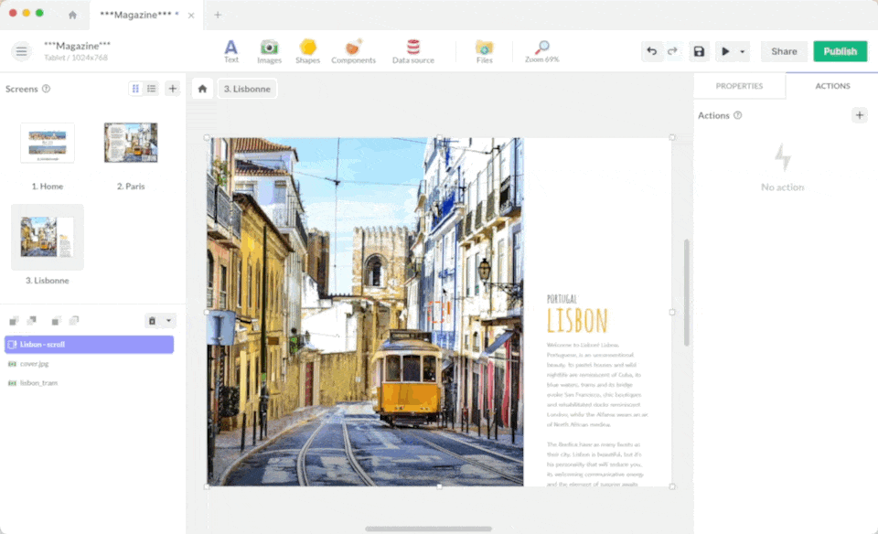Open the Files manager
Image resolution: width=878 pixels, height=534 pixels.
coord(484,51)
